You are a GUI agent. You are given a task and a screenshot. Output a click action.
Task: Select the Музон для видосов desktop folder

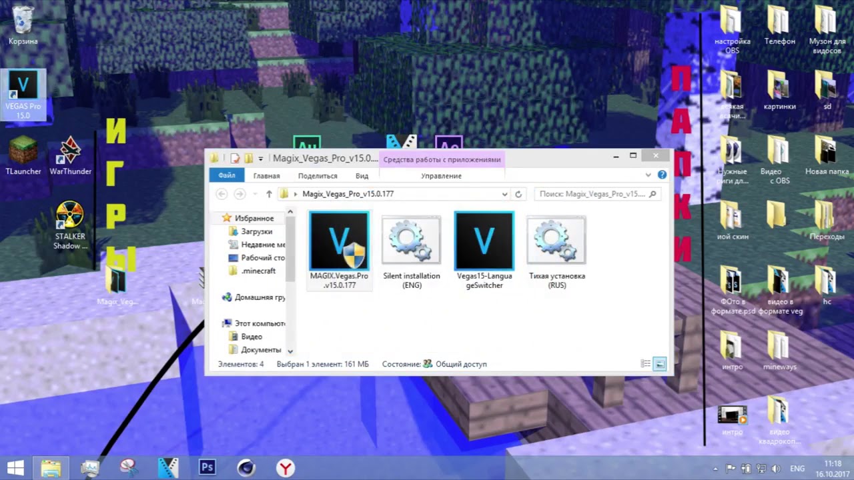(827, 30)
